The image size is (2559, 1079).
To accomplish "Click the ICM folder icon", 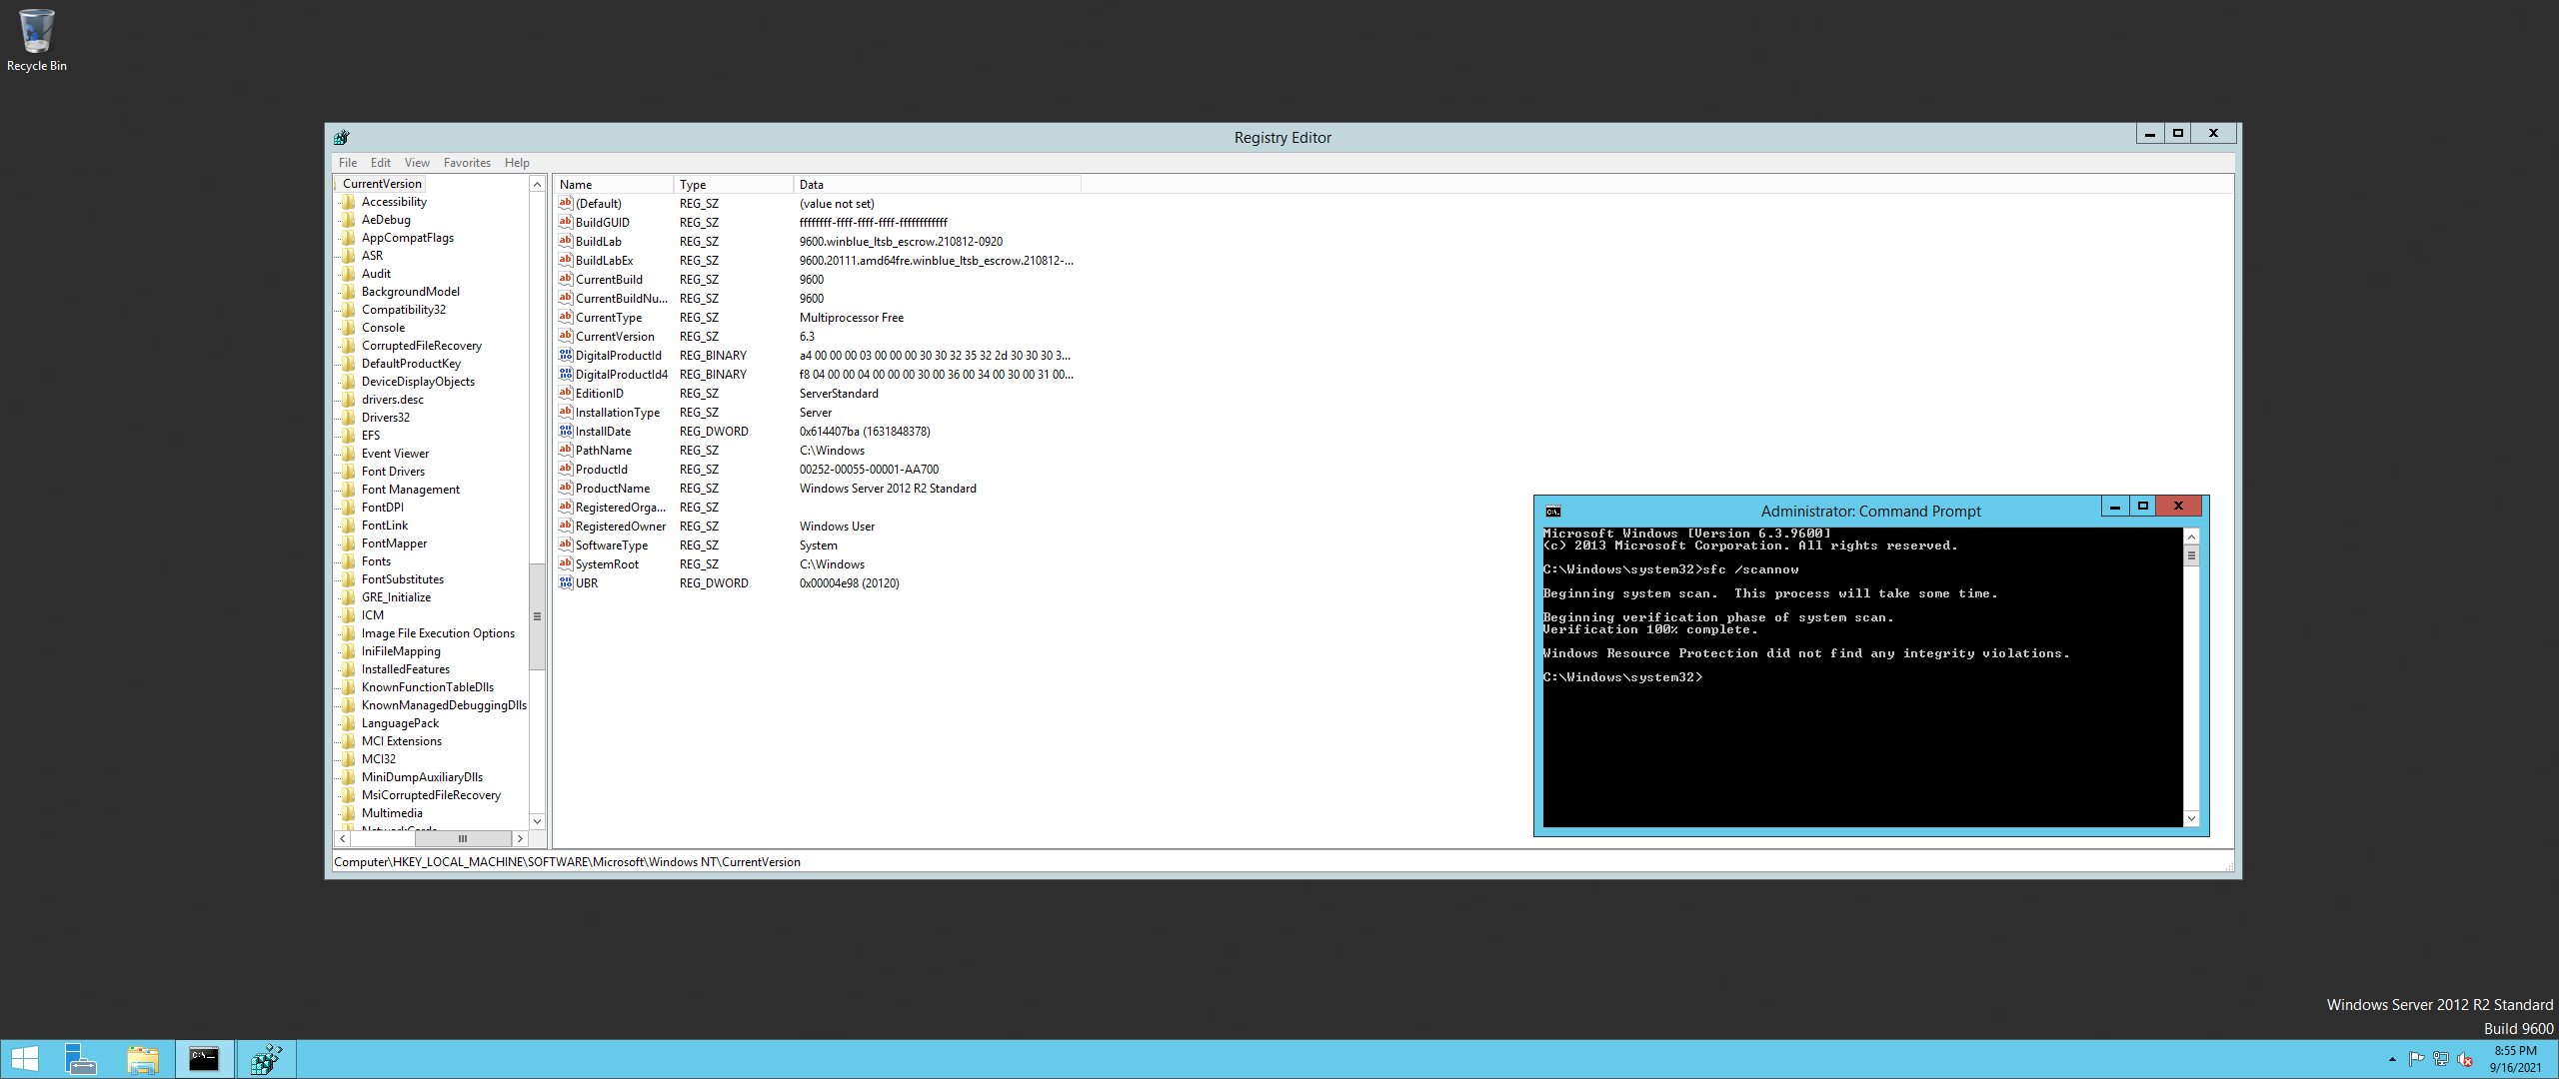I will click(349, 615).
